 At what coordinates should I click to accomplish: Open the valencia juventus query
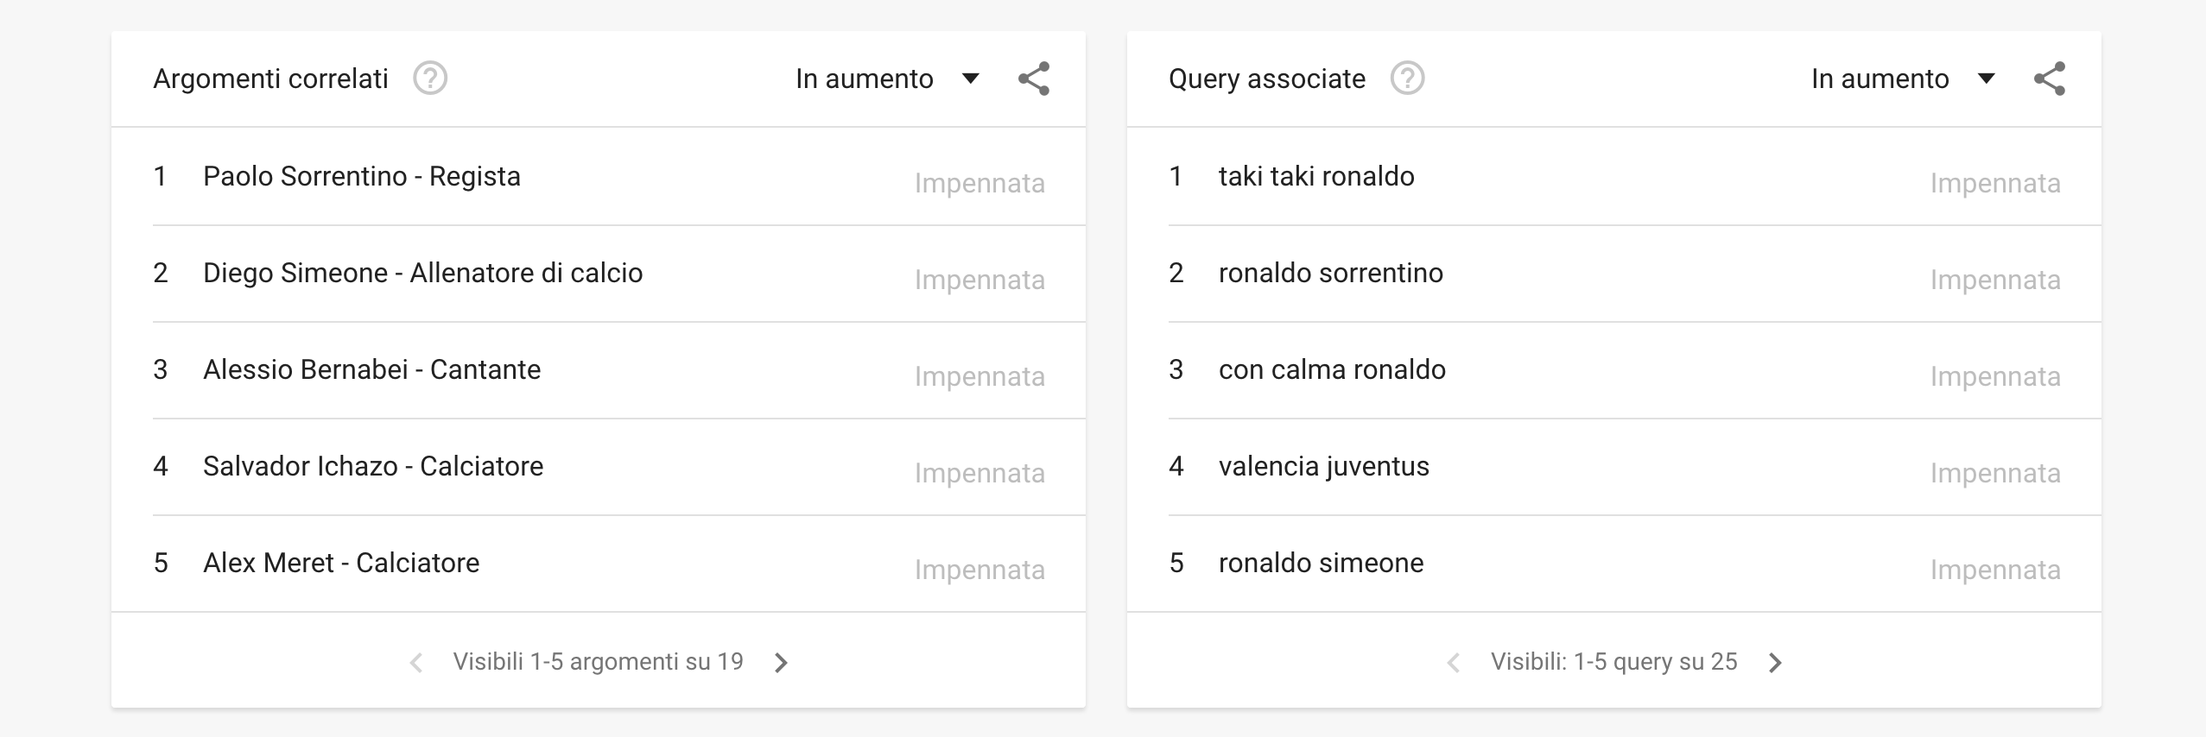click(x=1323, y=466)
